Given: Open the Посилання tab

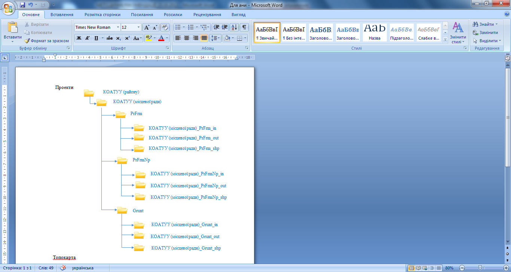Looking at the screenshot, I should (x=142, y=15).
